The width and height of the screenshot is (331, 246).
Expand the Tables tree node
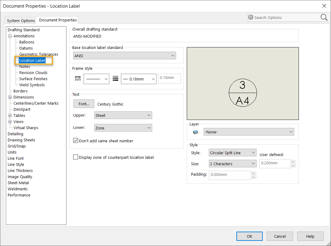click(x=10, y=115)
